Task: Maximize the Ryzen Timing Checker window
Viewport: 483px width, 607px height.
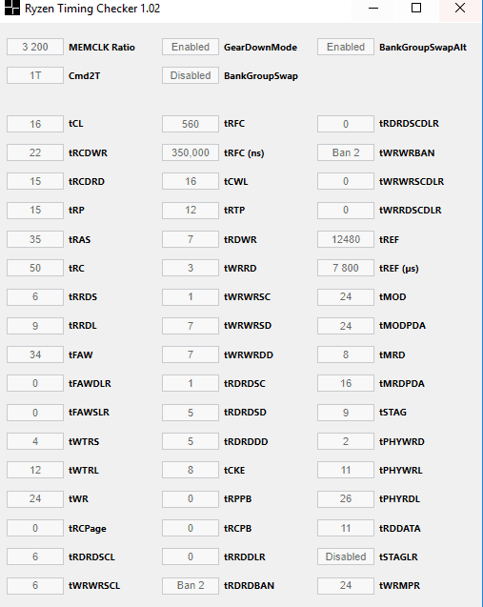Action: 416,8
